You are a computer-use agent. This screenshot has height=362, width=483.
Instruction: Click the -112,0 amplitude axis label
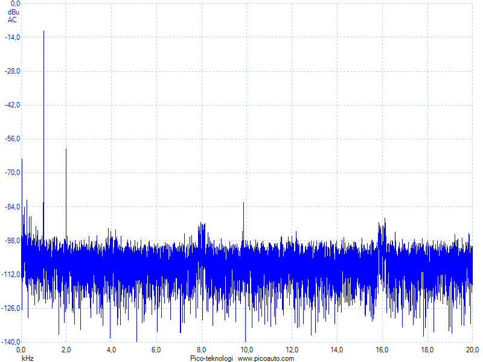[x=11, y=275]
